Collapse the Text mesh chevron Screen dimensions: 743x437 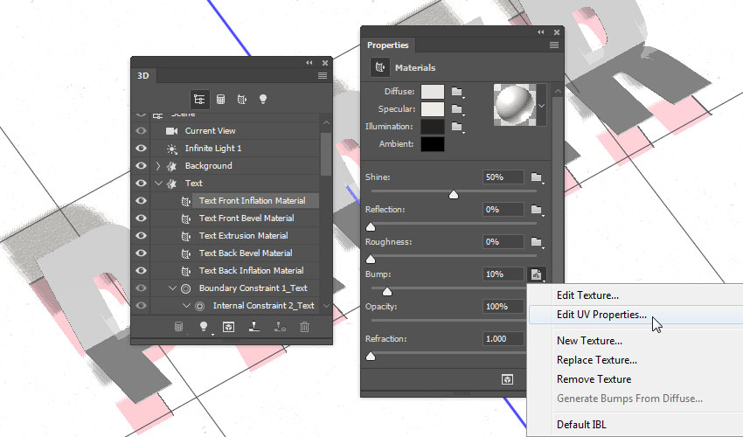click(158, 184)
